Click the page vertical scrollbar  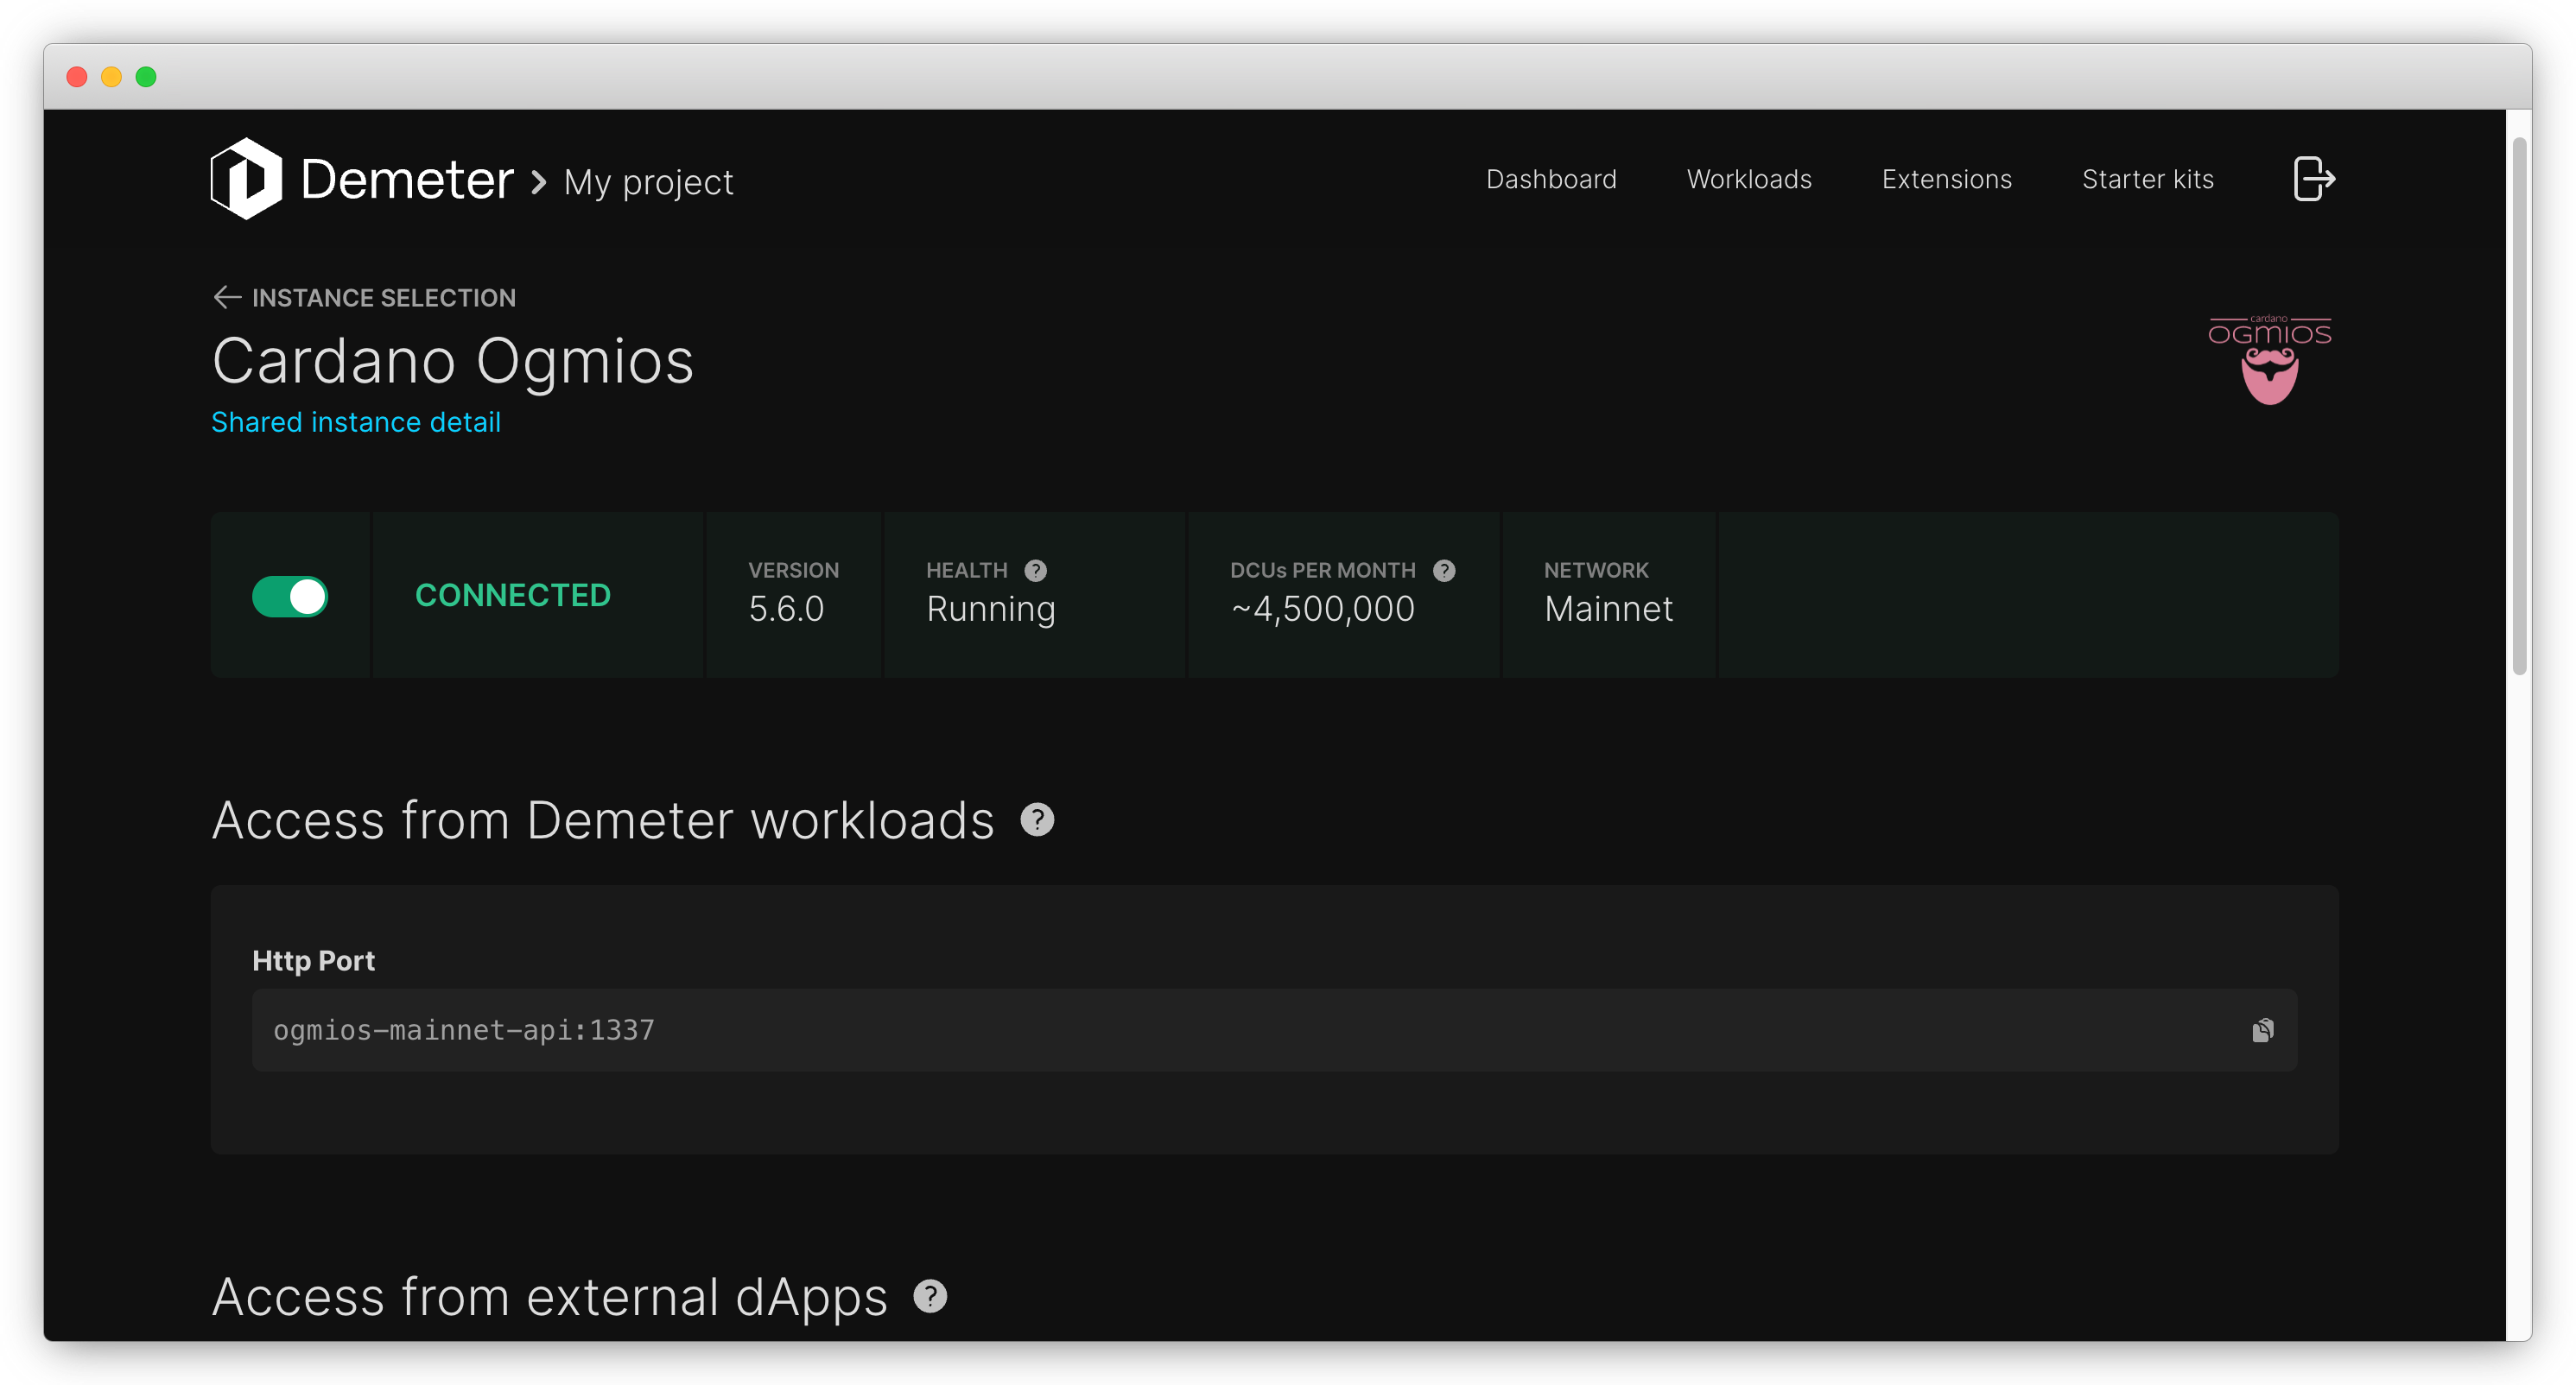[2519, 405]
